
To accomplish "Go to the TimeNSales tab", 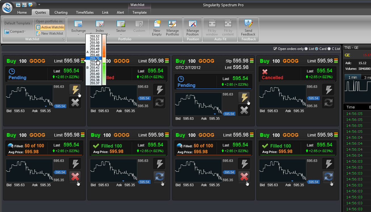I will pyautogui.click(x=85, y=12).
